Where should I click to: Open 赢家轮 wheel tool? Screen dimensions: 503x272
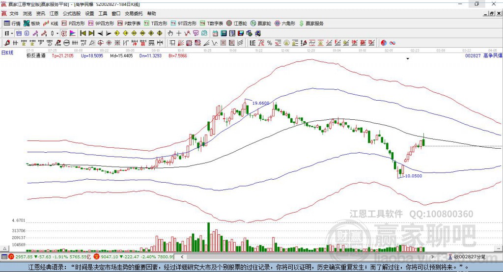pyautogui.click(x=261, y=24)
